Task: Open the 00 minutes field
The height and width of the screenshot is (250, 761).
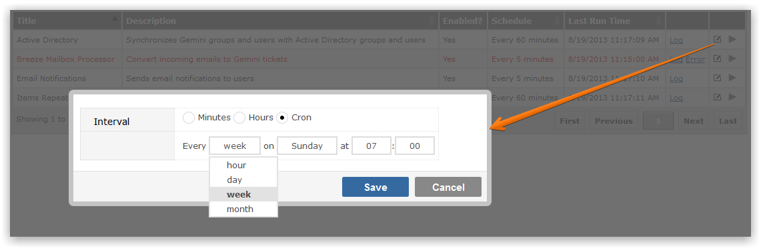Action: (x=414, y=146)
